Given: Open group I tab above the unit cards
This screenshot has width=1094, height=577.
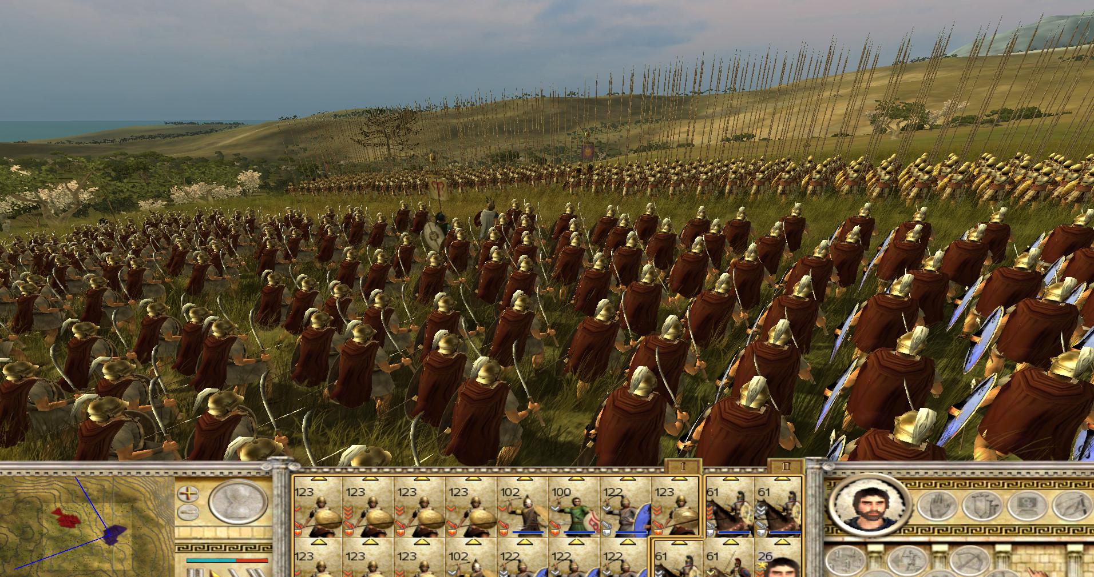Looking at the screenshot, I should coord(683,466).
